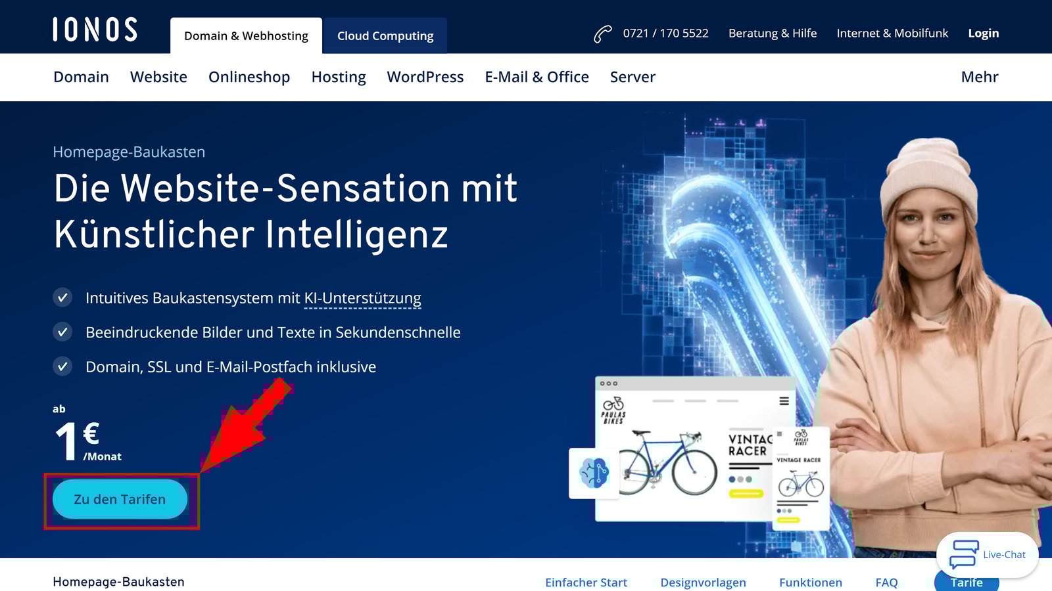Select WordPress in the main navigation
Image resolution: width=1052 pixels, height=591 pixels.
tap(425, 77)
